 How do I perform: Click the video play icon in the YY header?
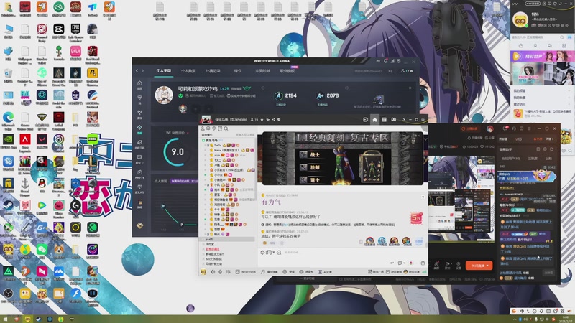click(x=365, y=120)
